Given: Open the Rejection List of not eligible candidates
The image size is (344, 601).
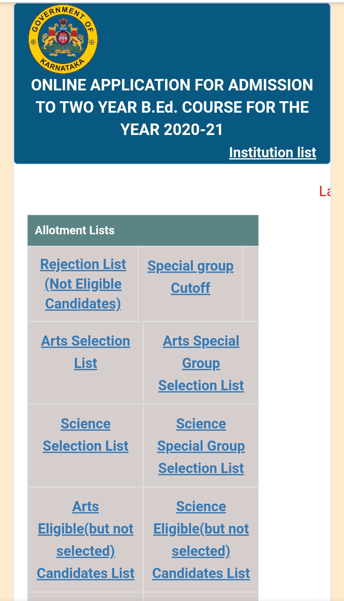Looking at the screenshot, I should tap(83, 284).
